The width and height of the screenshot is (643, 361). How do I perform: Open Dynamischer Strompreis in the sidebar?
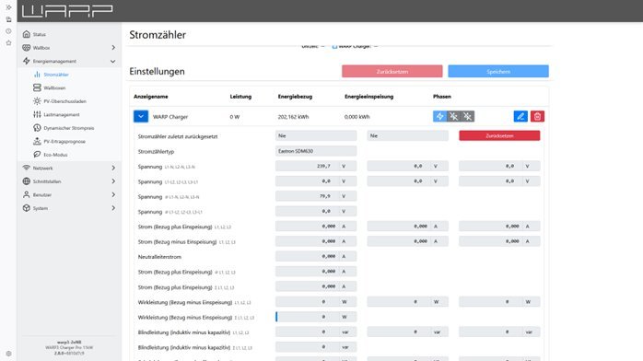click(69, 128)
